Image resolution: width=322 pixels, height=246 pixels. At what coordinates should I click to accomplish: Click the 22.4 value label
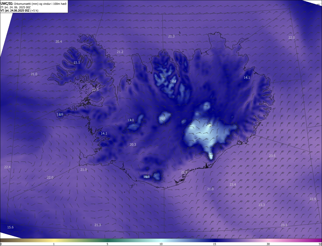(7, 167)
